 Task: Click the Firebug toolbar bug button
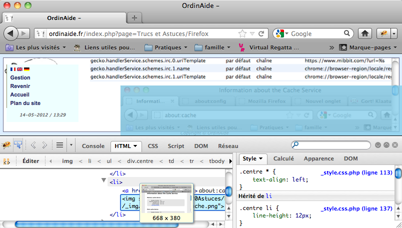(x=384, y=33)
